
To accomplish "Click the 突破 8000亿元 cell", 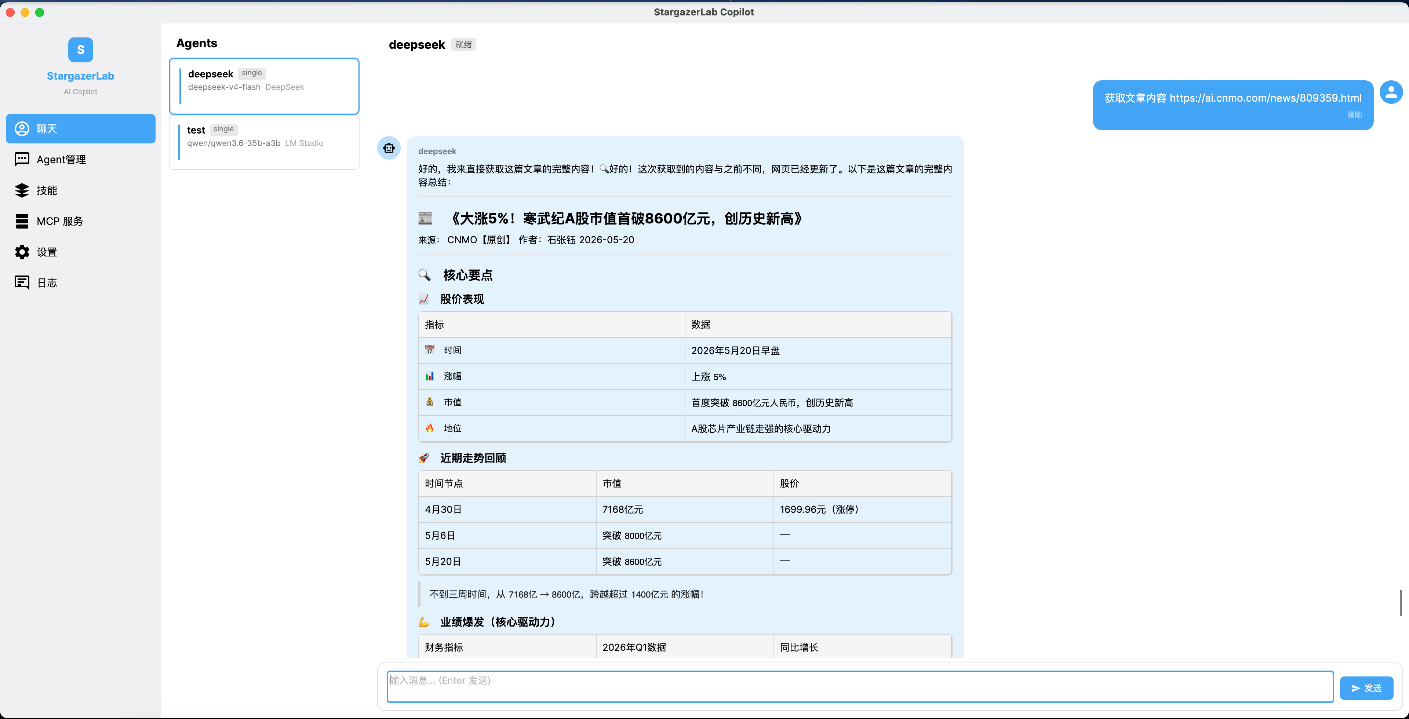I will [684, 535].
